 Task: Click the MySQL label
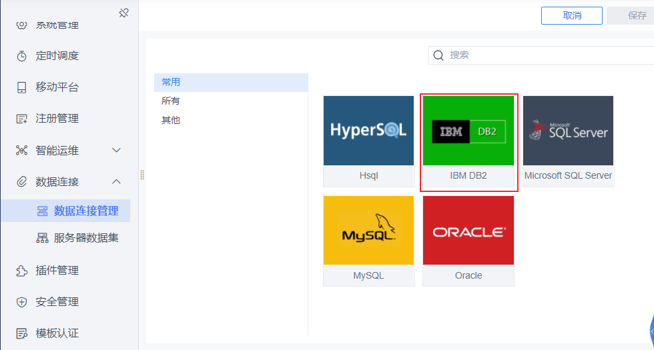(368, 276)
